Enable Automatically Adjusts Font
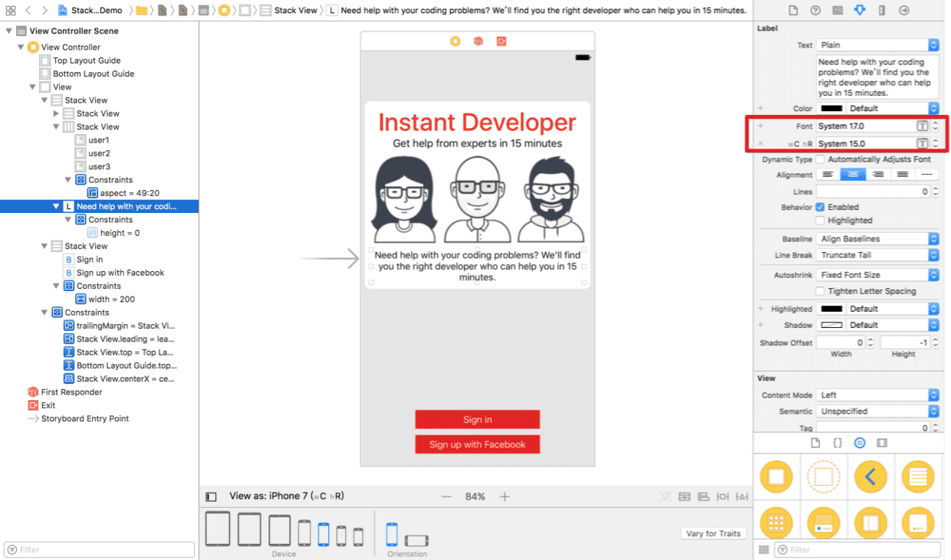951x560 pixels. 820,159
